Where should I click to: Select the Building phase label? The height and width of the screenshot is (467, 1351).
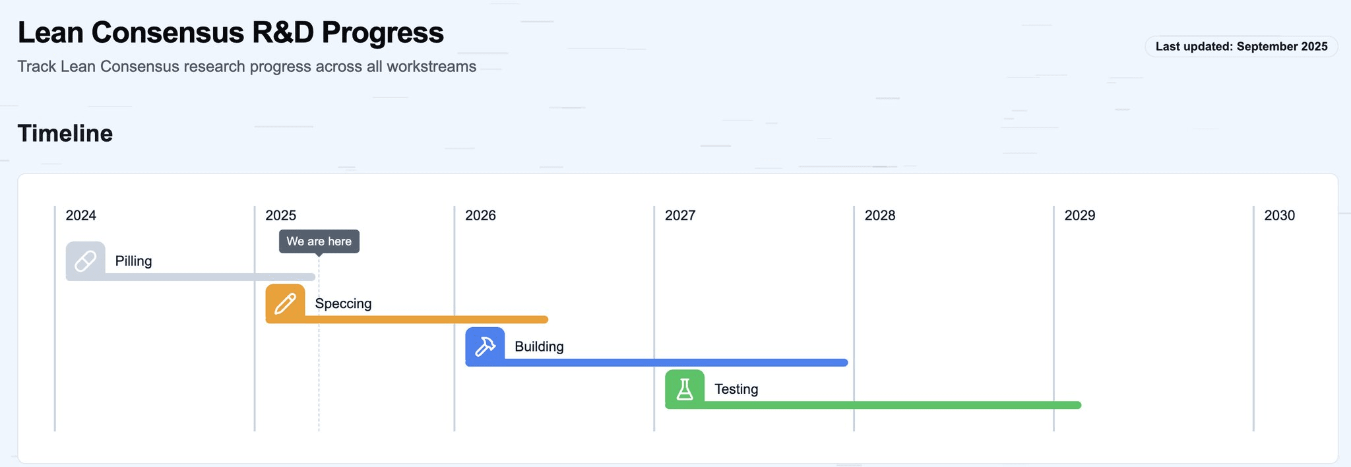tap(539, 346)
